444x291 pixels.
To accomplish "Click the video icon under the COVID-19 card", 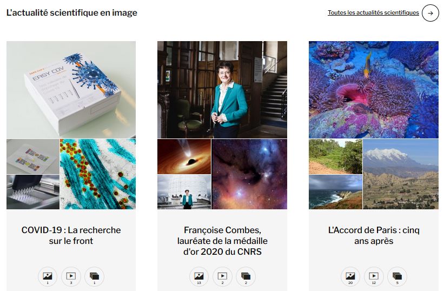I will (x=71, y=276).
